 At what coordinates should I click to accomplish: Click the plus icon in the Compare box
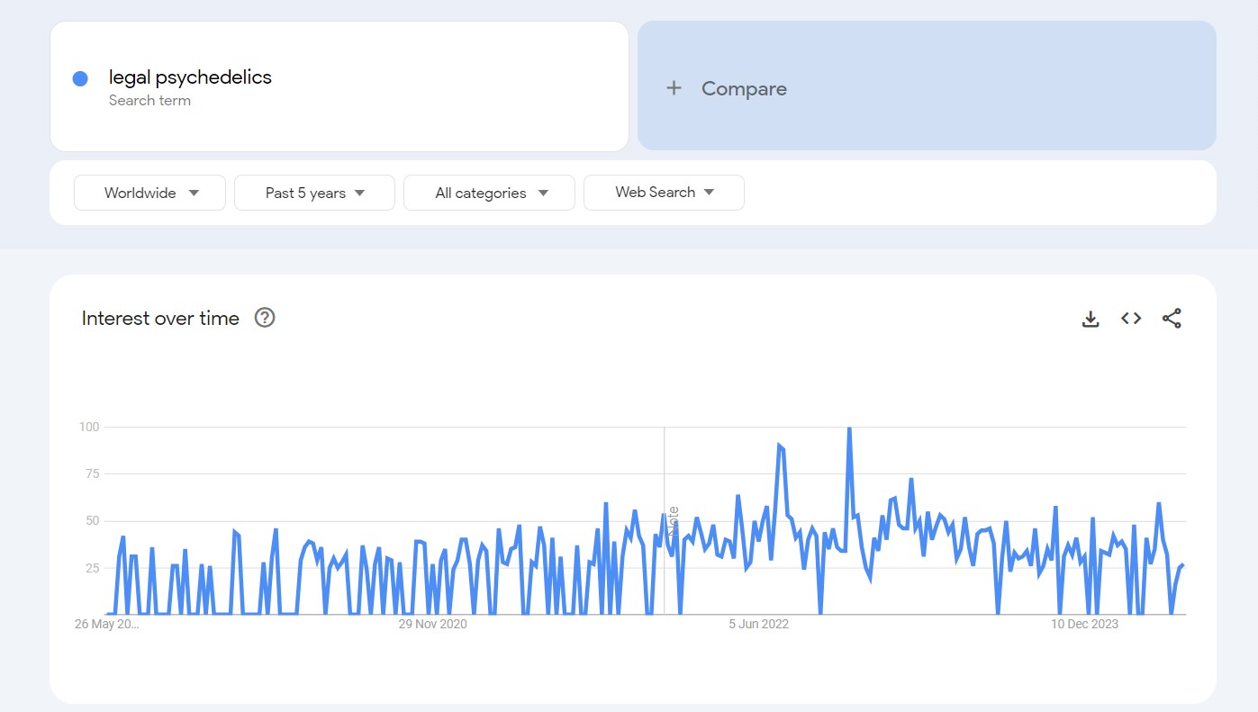point(674,88)
